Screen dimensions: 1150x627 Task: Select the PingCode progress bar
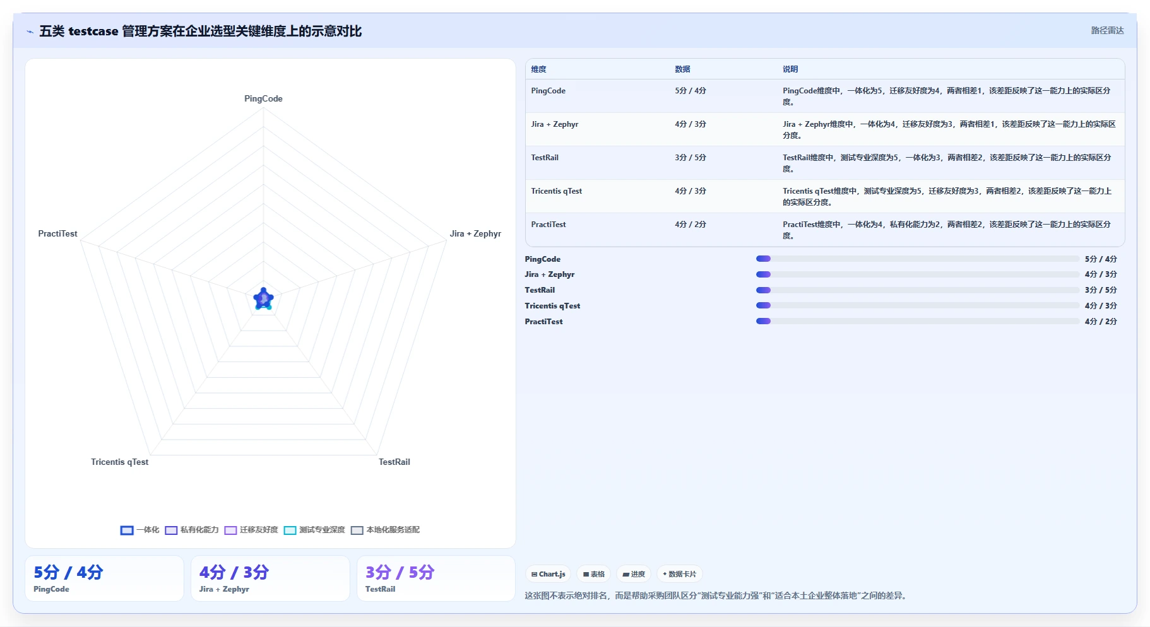click(917, 259)
